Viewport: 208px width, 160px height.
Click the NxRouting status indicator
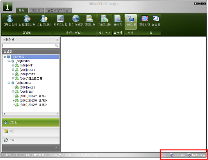coord(196,155)
